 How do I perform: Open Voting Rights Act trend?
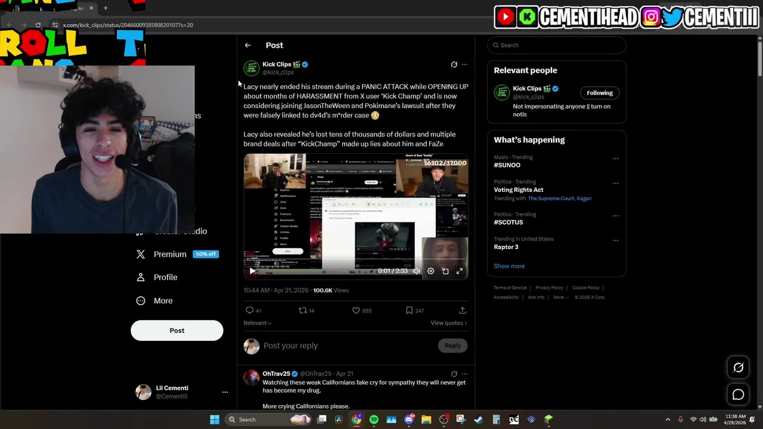pyautogui.click(x=519, y=189)
